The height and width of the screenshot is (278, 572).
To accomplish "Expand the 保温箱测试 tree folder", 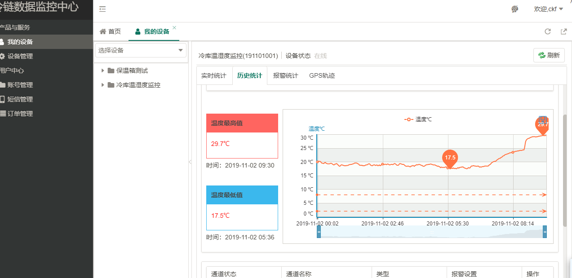I will coord(103,71).
